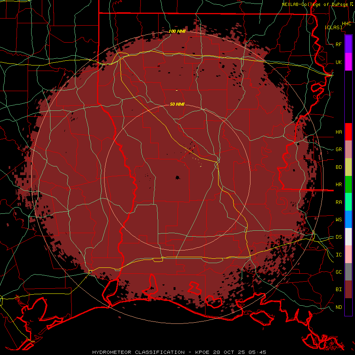Click the HR legend label
Screen dimensions: 355x355
point(338,185)
